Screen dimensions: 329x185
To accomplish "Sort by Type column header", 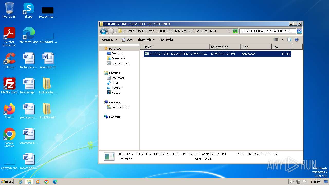I will (x=256, y=47).
